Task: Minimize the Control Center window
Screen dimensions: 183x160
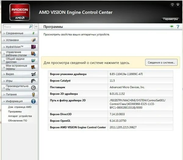Action: pos(172,5)
